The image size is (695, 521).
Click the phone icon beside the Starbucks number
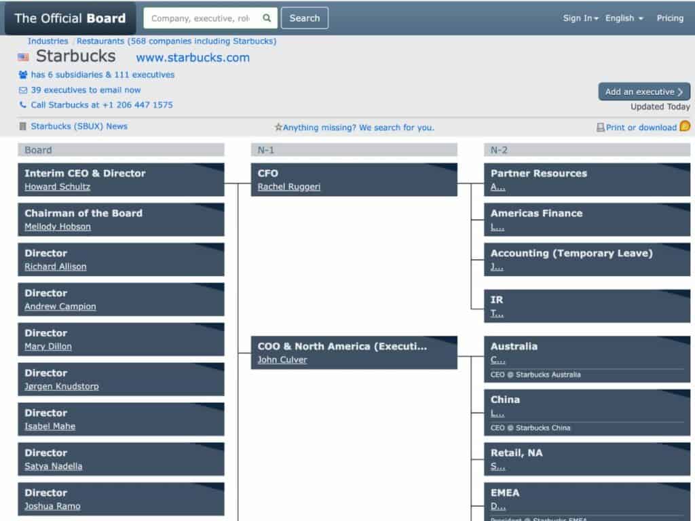[22, 105]
